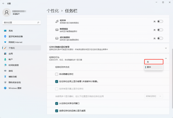The image size is (173, 118).
Task: Select 居中 alignment option
Action: [x=154, y=67]
